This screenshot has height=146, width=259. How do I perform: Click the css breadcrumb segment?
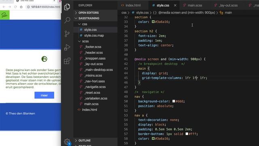[x=124, y=13]
